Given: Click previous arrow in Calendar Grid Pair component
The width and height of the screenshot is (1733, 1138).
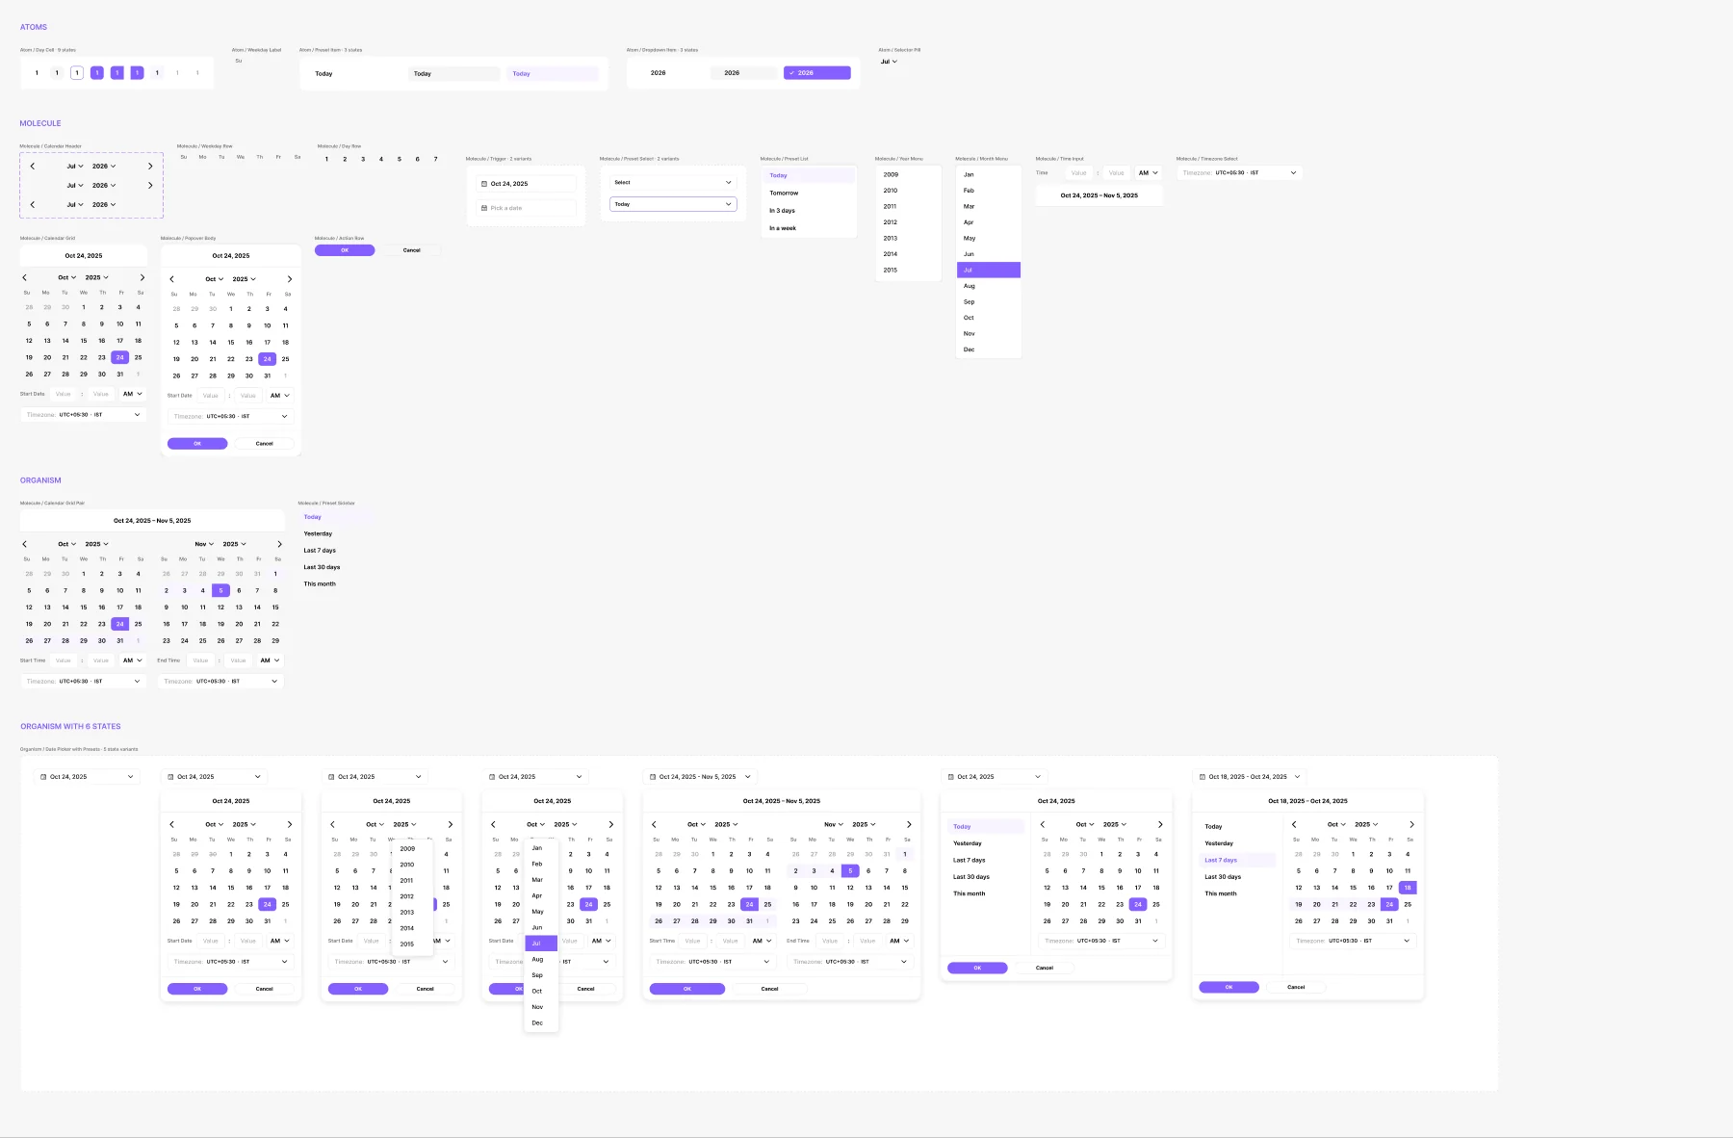Looking at the screenshot, I should point(25,544).
